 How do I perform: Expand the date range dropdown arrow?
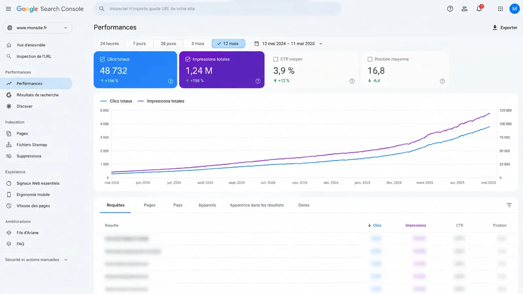321,43
